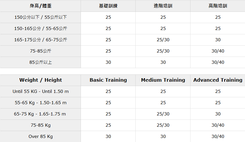Click the 進階培訓 column header

163,6
